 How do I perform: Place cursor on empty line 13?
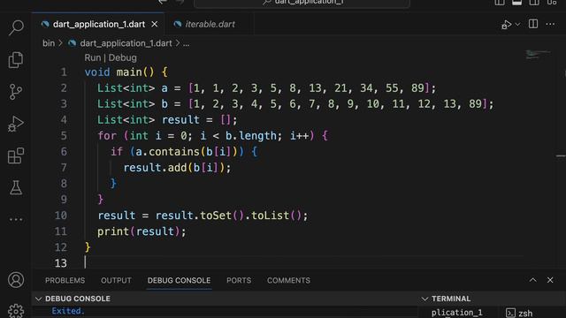[x=303, y=263]
